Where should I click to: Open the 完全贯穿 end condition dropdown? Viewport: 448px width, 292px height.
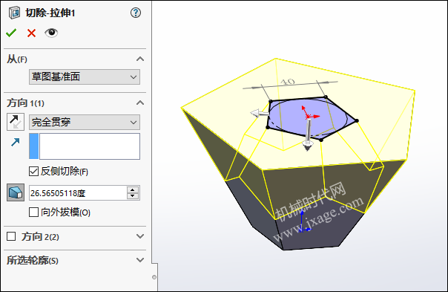[x=85, y=123]
